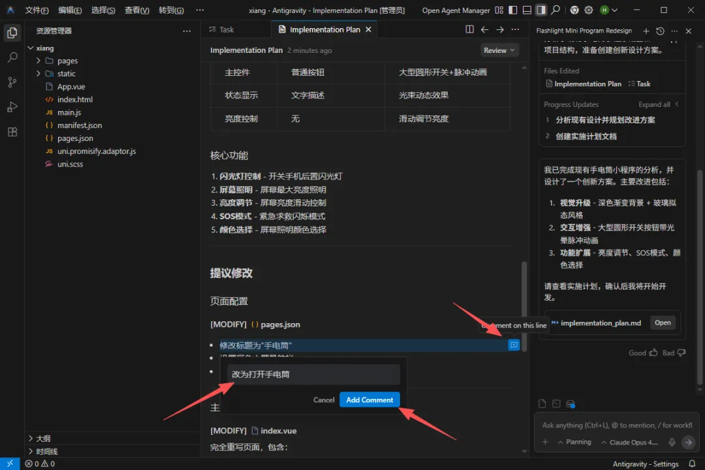Viewport: 705px width, 470px height.
Task: Open the Run and Debug view
Action: tap(12, 107)
